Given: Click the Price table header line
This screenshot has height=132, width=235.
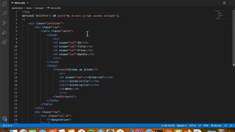Looking at the screenshot, I should 73,50.
